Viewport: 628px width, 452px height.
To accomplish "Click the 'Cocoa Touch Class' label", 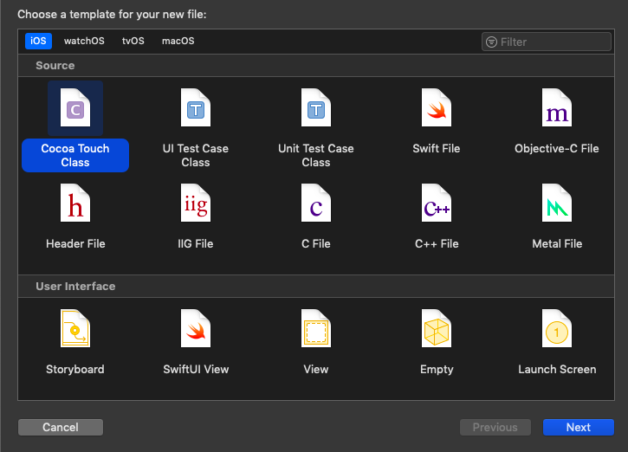I will coord(75,155).
